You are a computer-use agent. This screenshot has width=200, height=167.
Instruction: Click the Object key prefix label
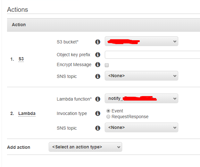pos(73,55)
